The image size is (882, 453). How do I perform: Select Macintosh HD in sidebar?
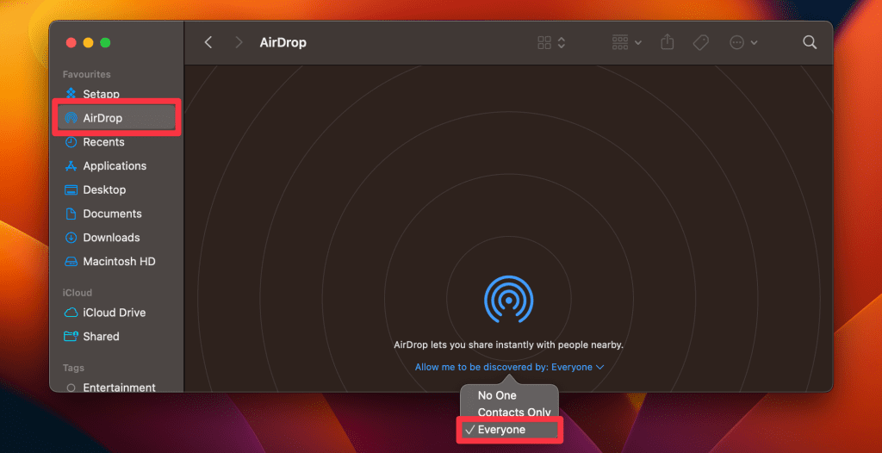119,262
